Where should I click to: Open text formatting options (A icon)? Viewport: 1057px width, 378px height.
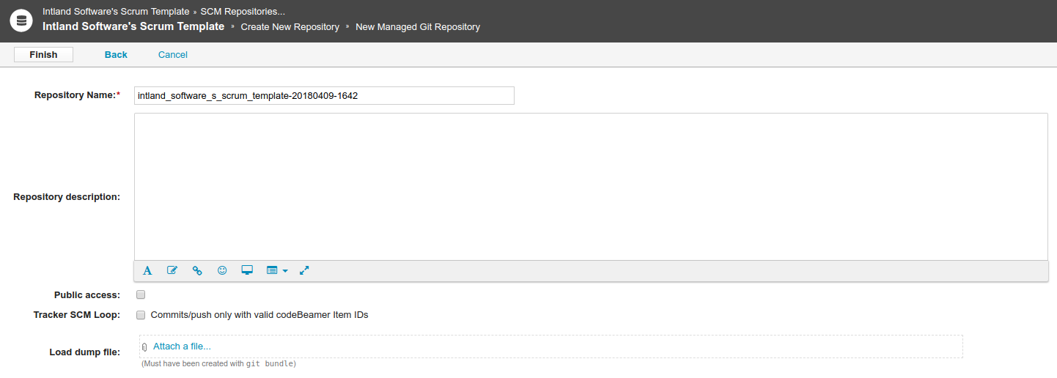(x=147, y=270)
